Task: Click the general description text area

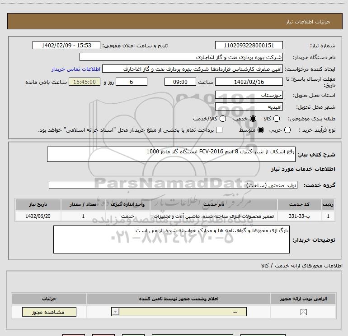Action: [171, 154]
